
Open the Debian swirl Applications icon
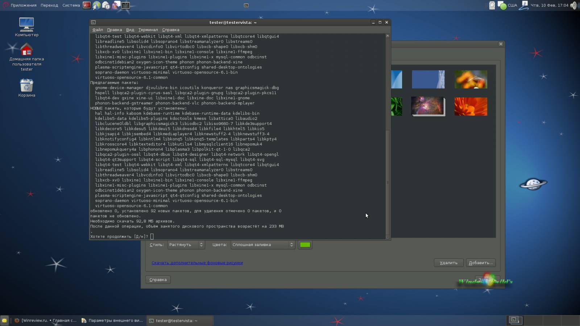[x=5, y=5]
